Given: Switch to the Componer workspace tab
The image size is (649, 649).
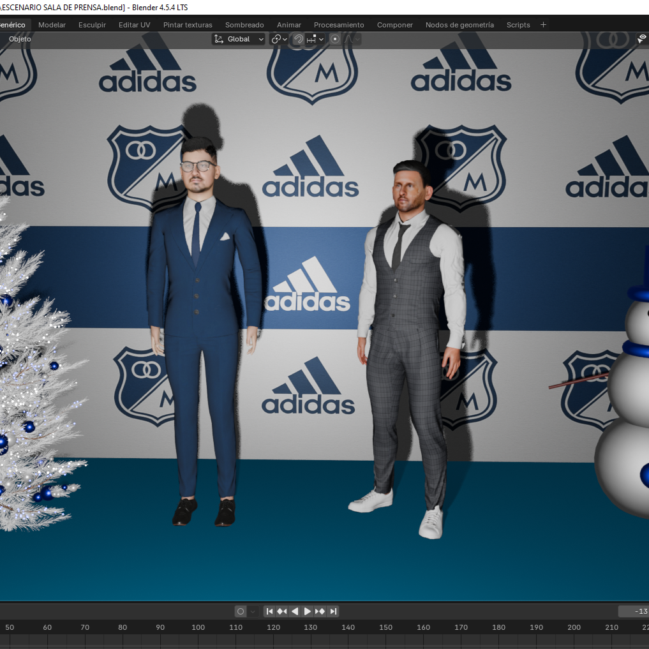Looking at the screenshot, I should pos(395,25).
